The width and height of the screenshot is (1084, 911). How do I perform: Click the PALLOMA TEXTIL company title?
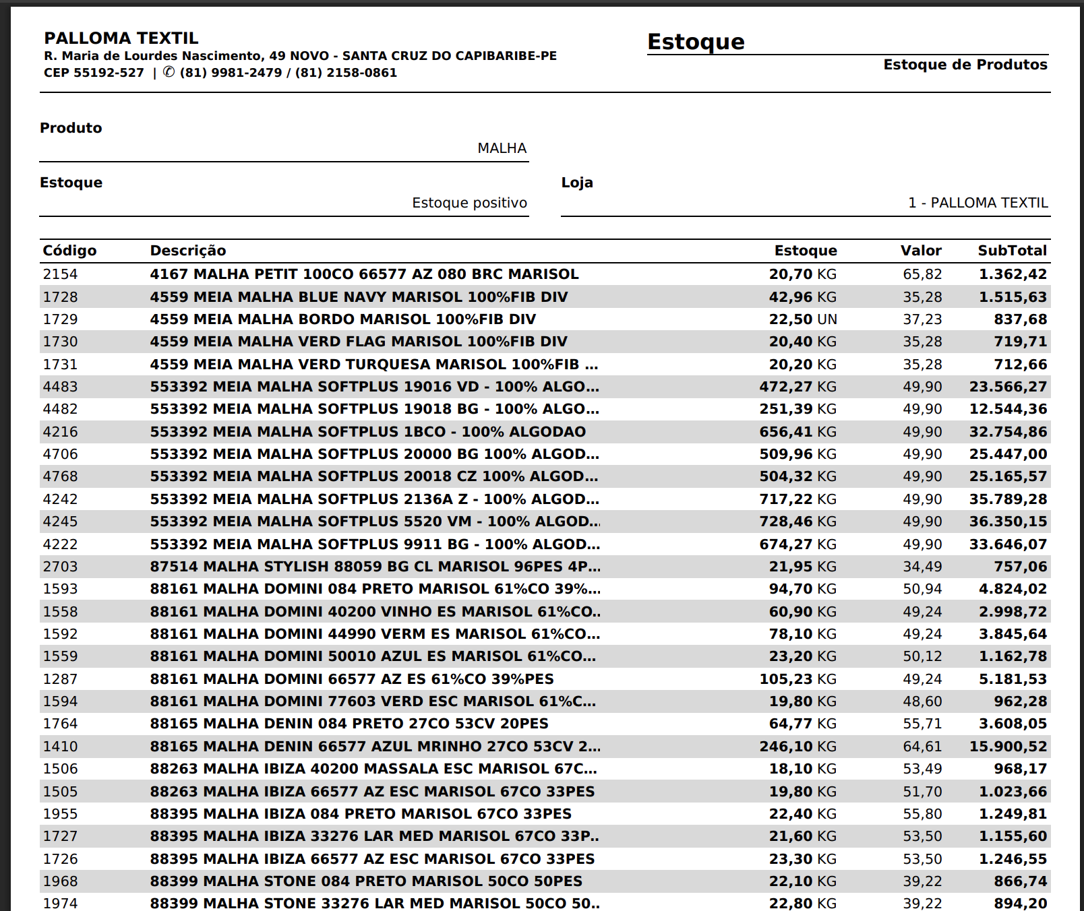point(121,38)
